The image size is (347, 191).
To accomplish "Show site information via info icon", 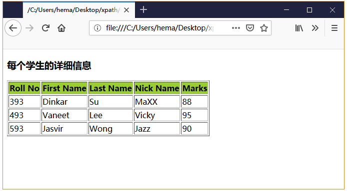I will (x=97, y=28).
